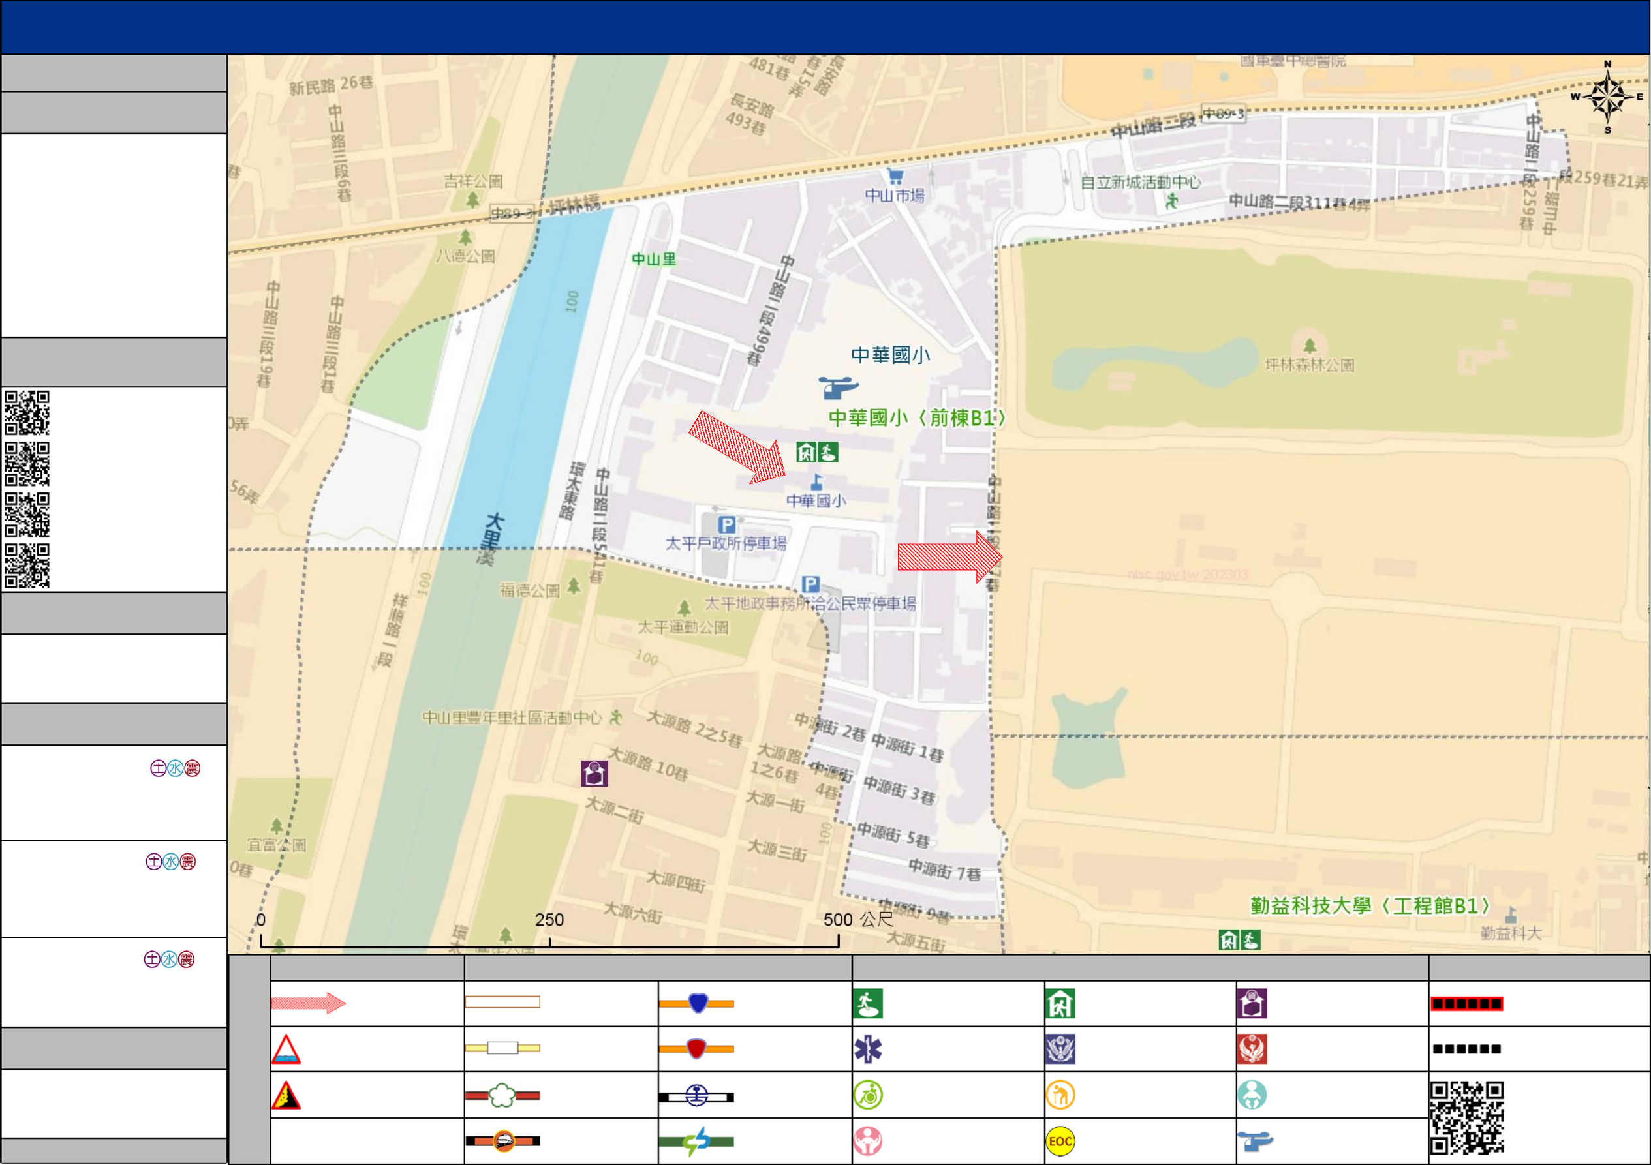Click the high-speed rail line legend symbol
This screenshot has height=1165, width=1651.
click(x=502, y=1141)
